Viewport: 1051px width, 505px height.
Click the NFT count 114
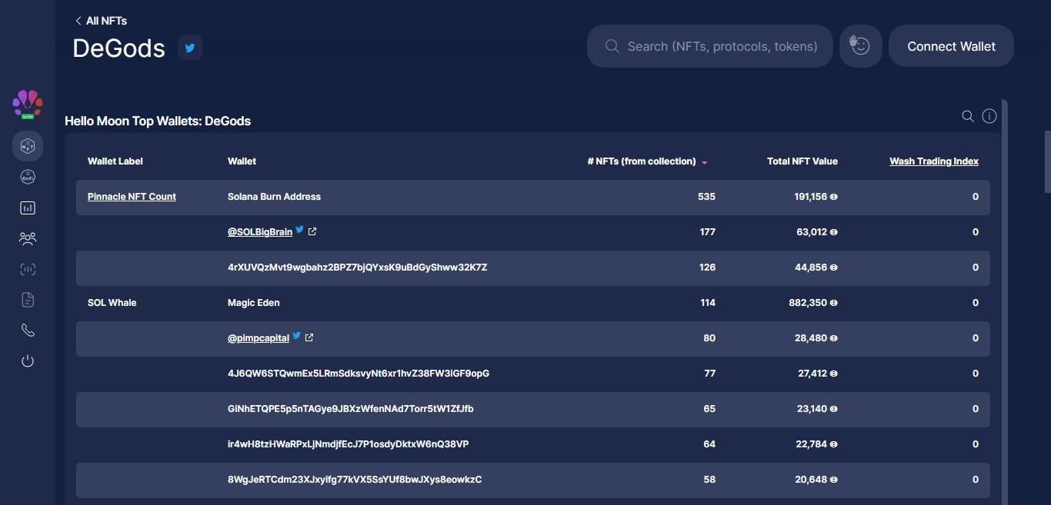[707, 303]
